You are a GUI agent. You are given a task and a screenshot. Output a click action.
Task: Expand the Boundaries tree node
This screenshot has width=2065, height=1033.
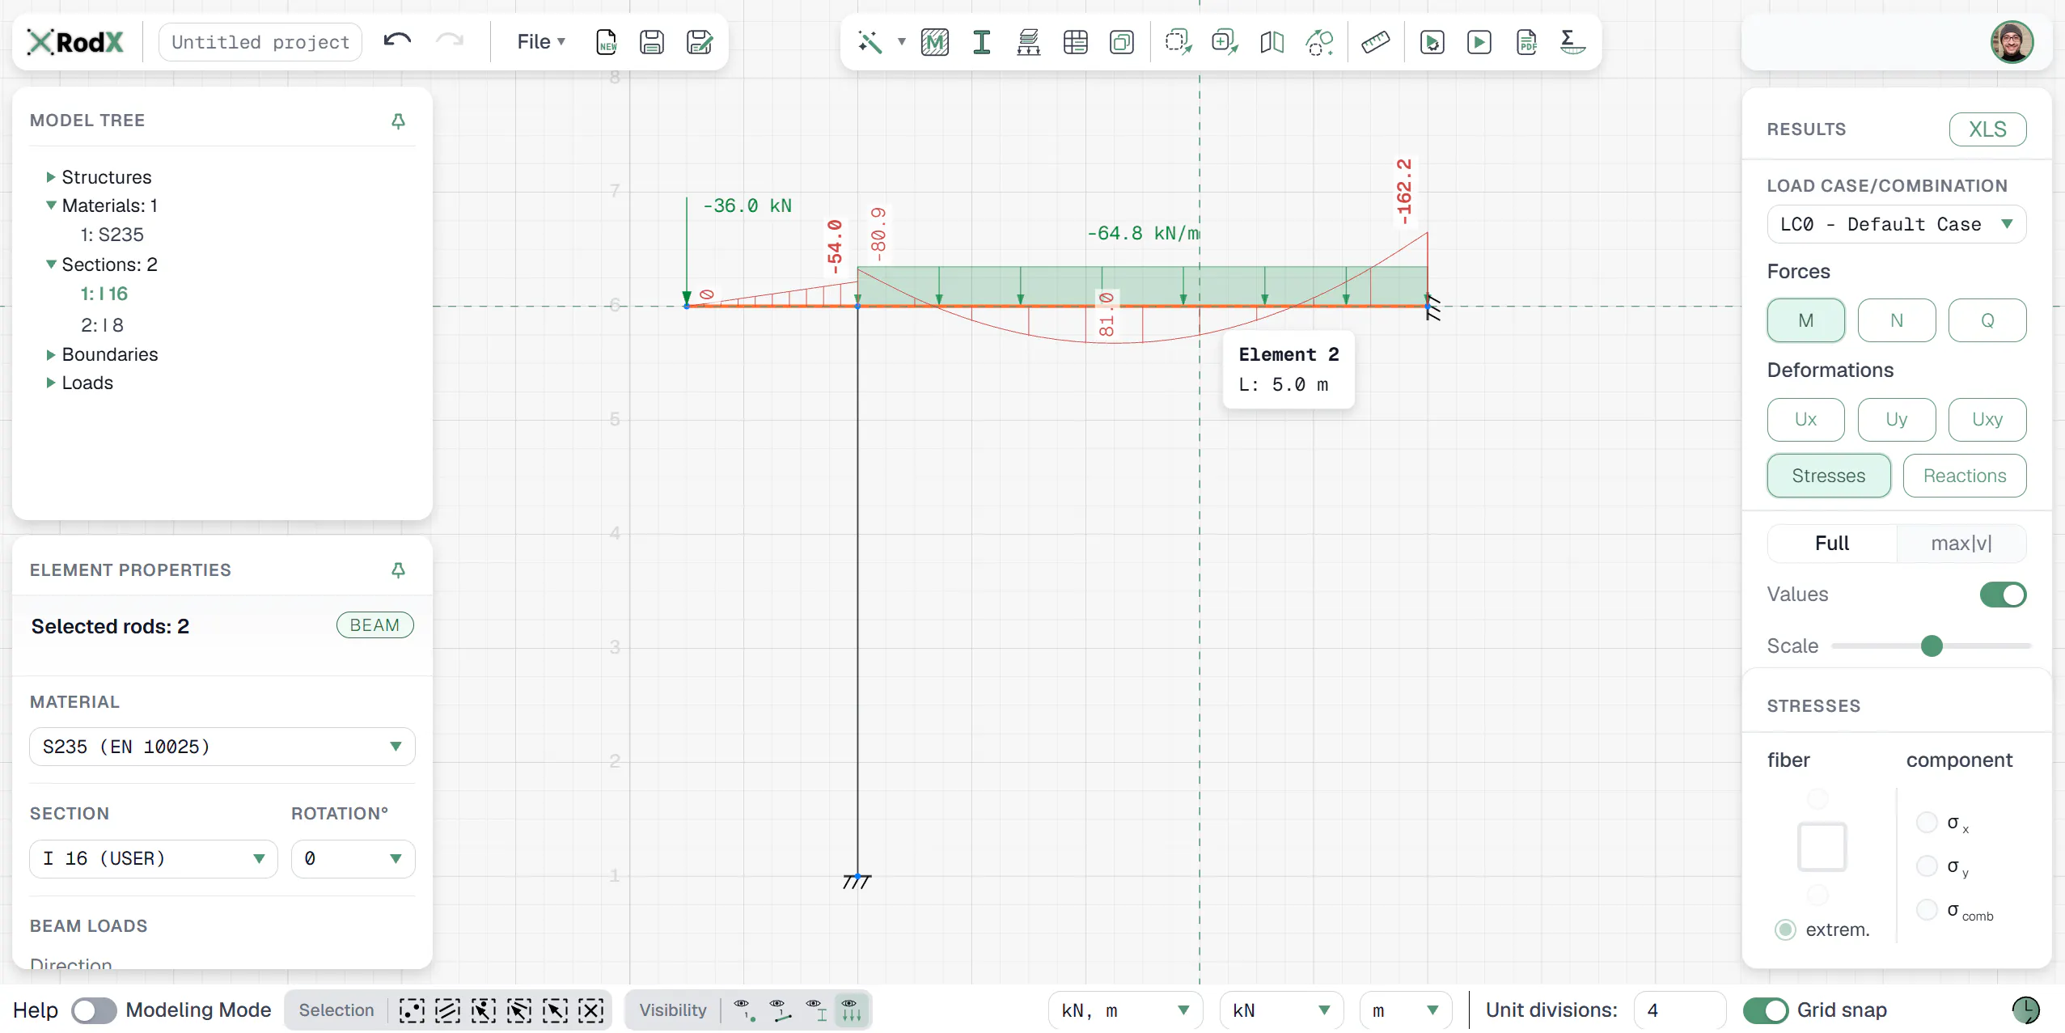[x=51, y=354]
